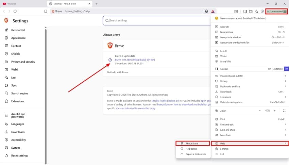Switch to the YouTube tab
Viewport: 289px width, 165px height.
(x=23, y=4)
